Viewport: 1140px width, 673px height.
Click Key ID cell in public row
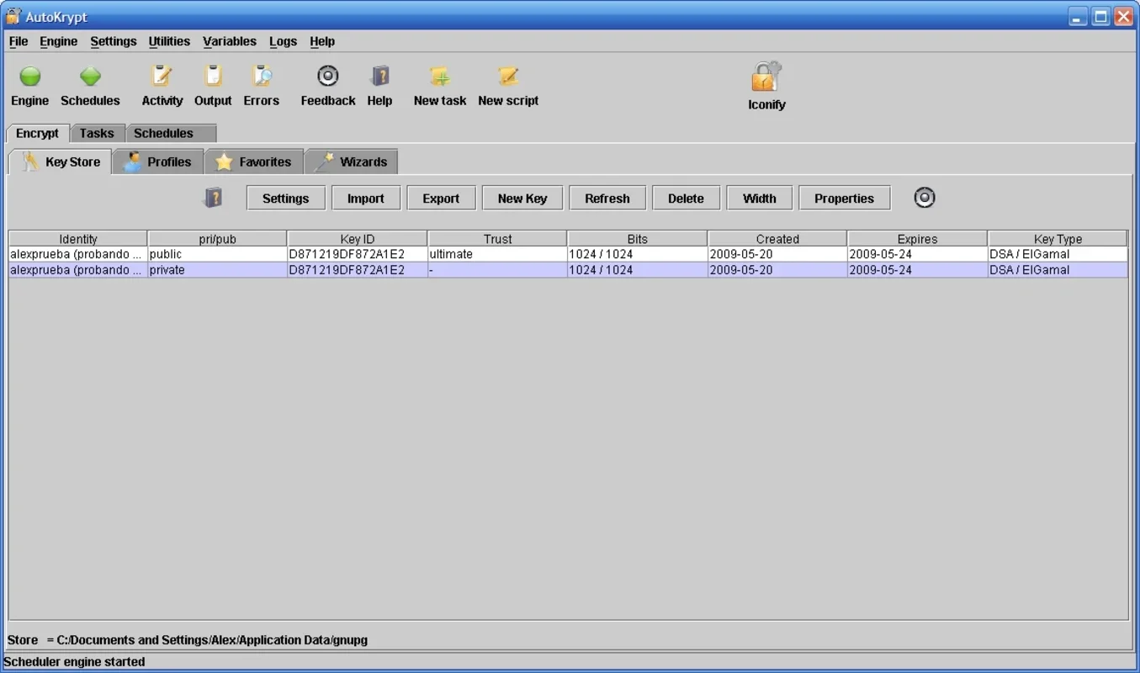point(358,254)
